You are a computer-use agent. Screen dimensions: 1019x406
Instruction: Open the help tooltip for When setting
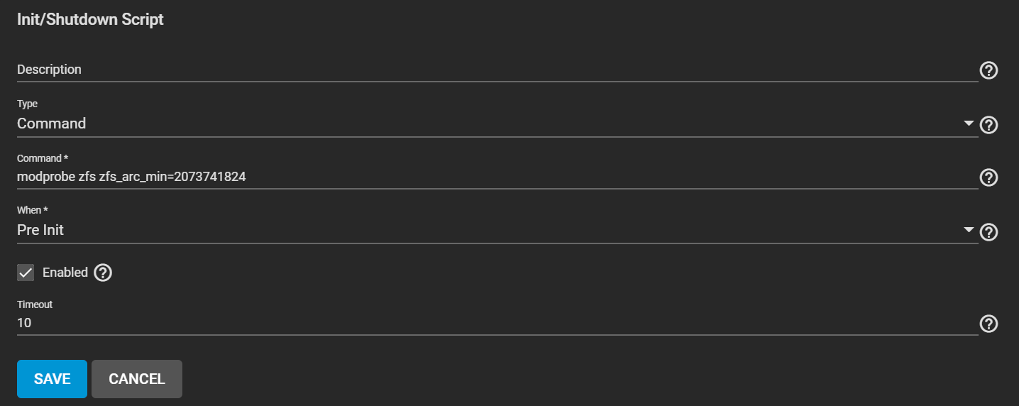point(988,232)
